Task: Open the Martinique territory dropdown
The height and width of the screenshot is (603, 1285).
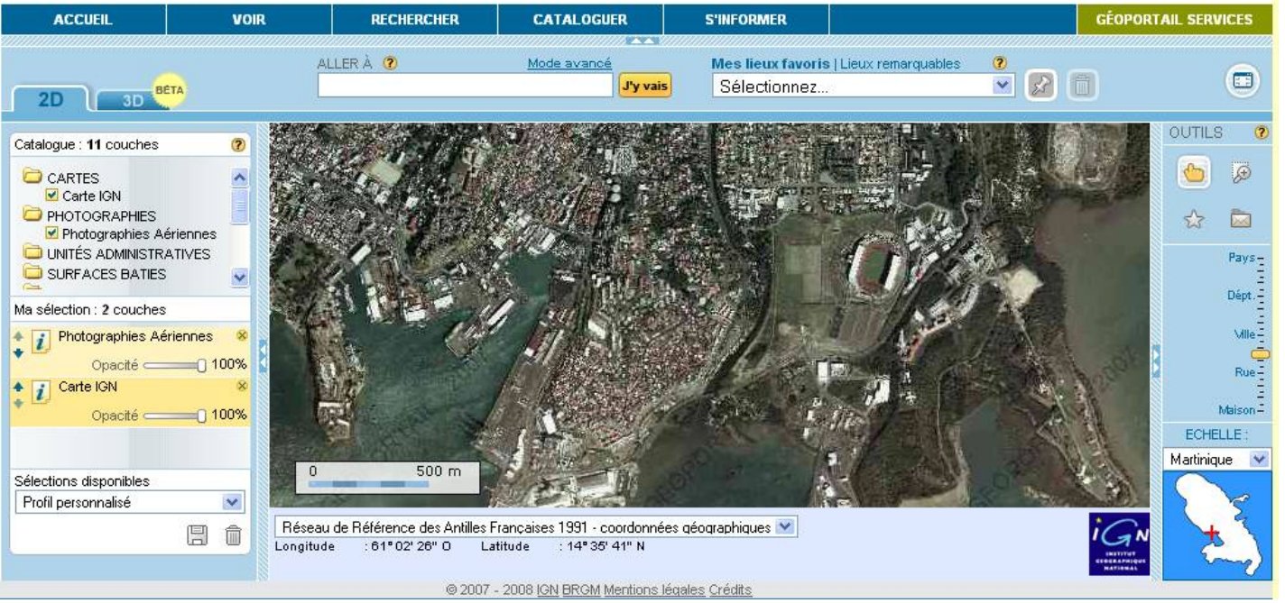Action: click(1216, 460)
